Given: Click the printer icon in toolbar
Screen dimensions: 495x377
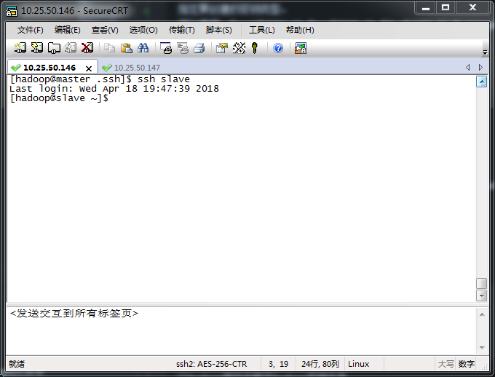Looking at the screenshot, I should (199, 48).
